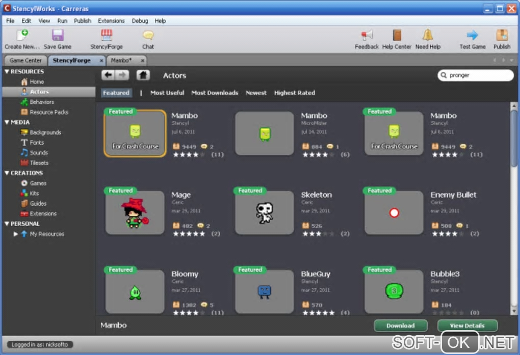Open the Publish menu
The height and width of the screenshot is (355, 520).
[82, 21]
